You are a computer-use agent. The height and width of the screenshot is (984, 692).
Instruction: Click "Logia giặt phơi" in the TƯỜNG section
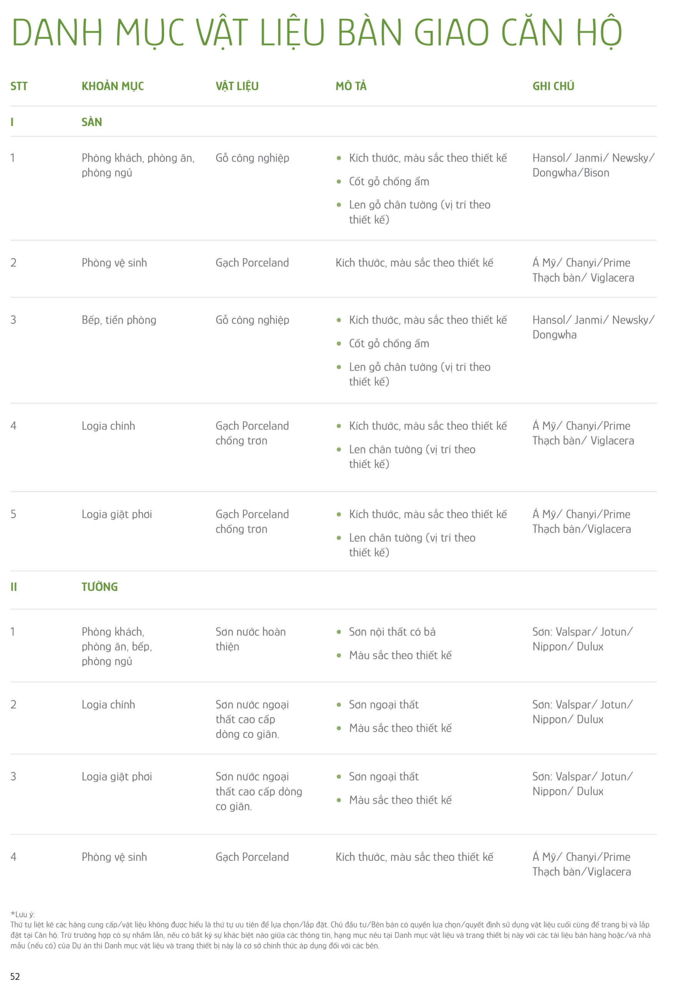(x=116, y=776)
